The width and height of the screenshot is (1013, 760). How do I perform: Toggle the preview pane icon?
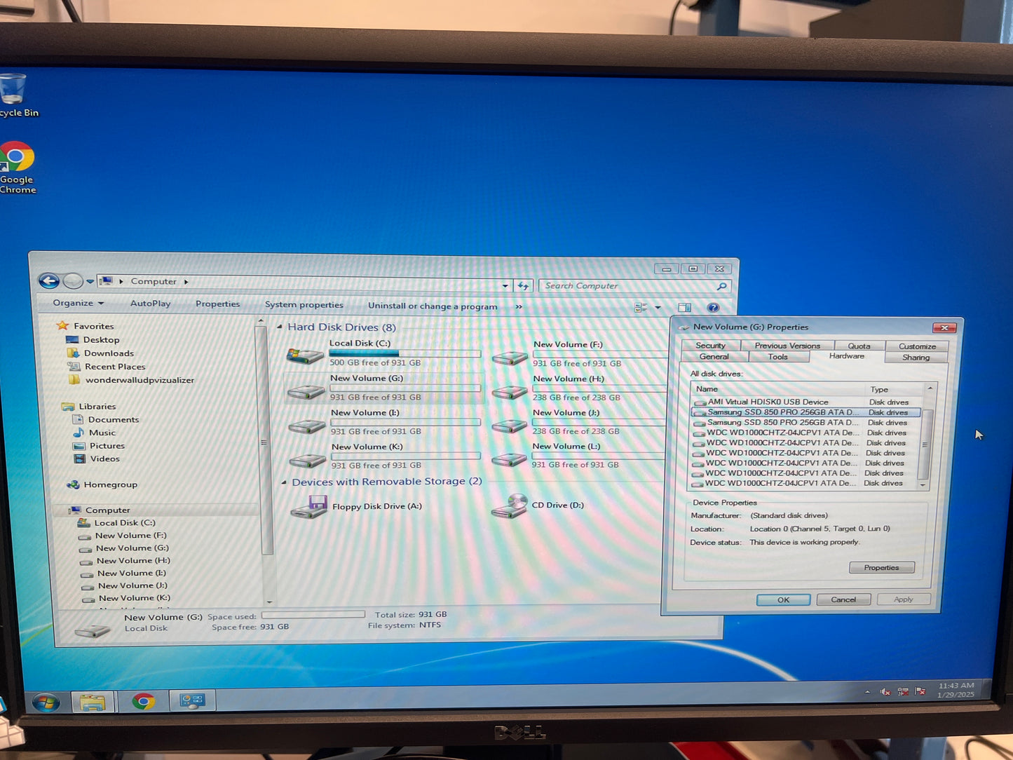tap(684, 307)
